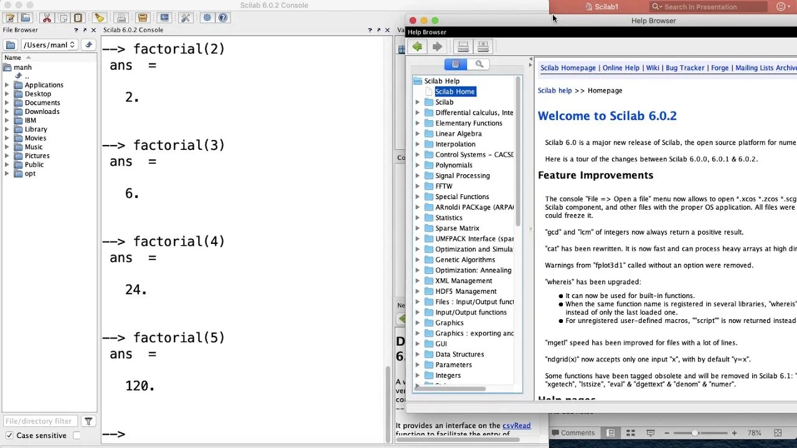This screenshot has height=448, width=797.
Task: Click the Paste clipboard icon
Action: tap(78, 18)
